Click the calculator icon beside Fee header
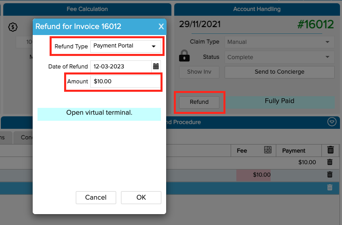The image size is (342, 225). [268, 150]
